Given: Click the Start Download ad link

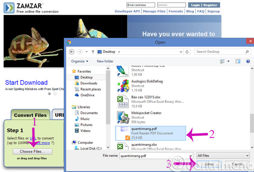Looking at the screenshot, I should point(26,82).
